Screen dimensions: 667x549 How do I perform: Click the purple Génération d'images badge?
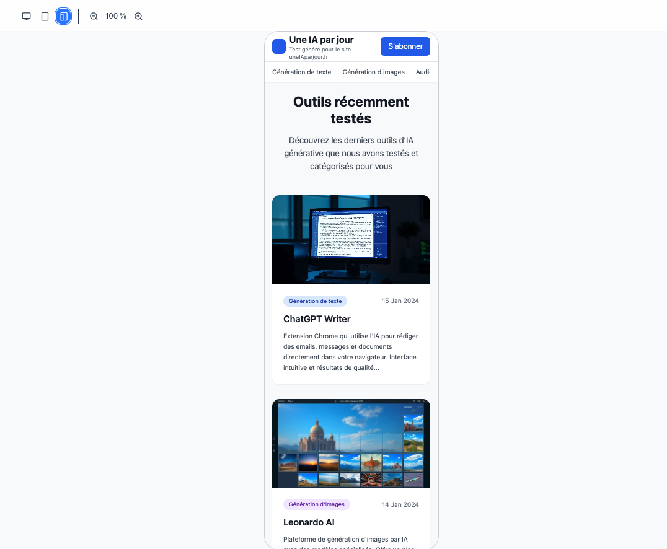[x=317, y=504]
